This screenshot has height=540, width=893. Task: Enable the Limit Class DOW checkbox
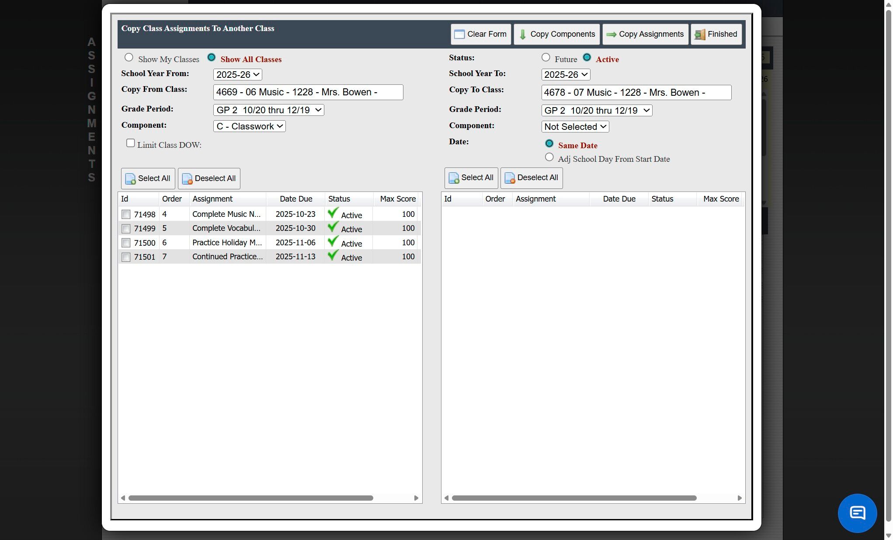[x=130, y=143]
